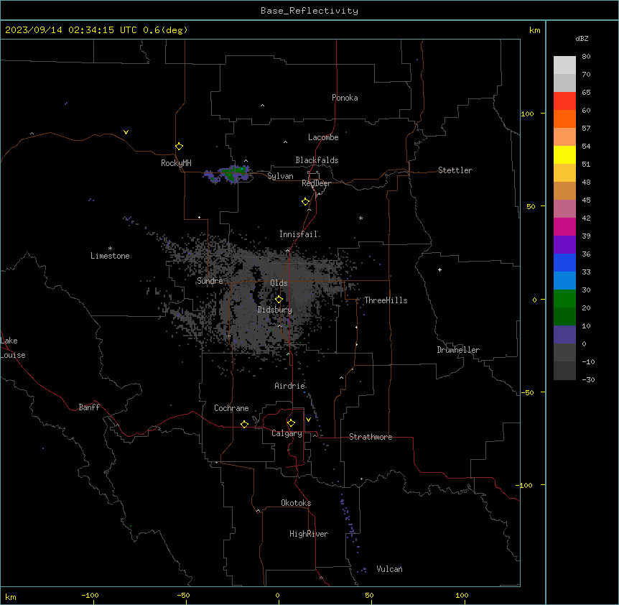Click the bright green swatch between 30 and 20

tap(564, 299)
